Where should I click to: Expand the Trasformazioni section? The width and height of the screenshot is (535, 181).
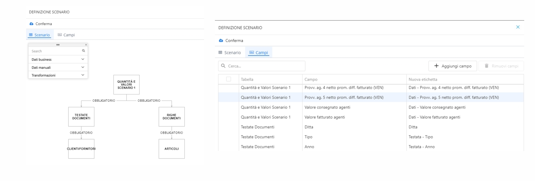click(x=83, y=75)
